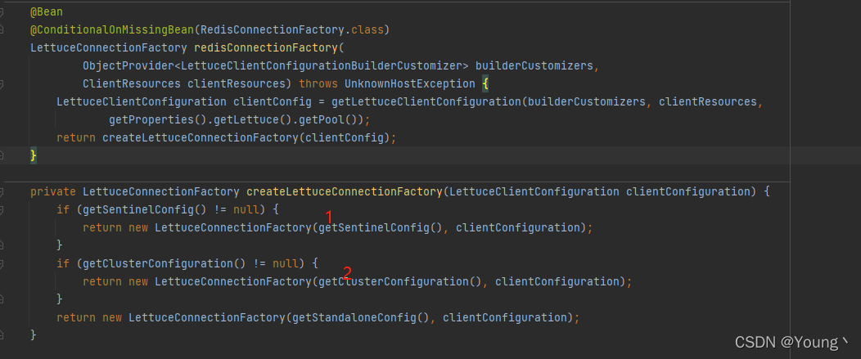Click the getLettuceClientConfiguration method call
The height and width of the screenshot is (359, 861).
426,101
